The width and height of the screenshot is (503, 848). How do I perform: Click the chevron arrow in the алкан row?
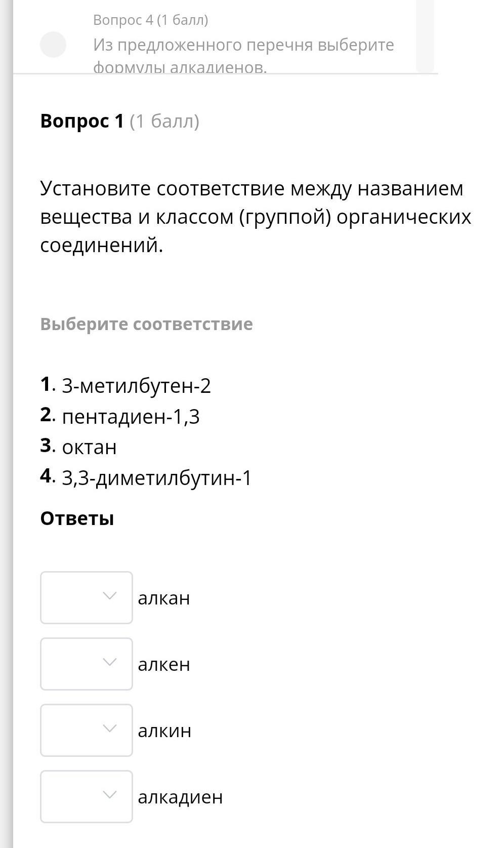[x=109, y=596]
